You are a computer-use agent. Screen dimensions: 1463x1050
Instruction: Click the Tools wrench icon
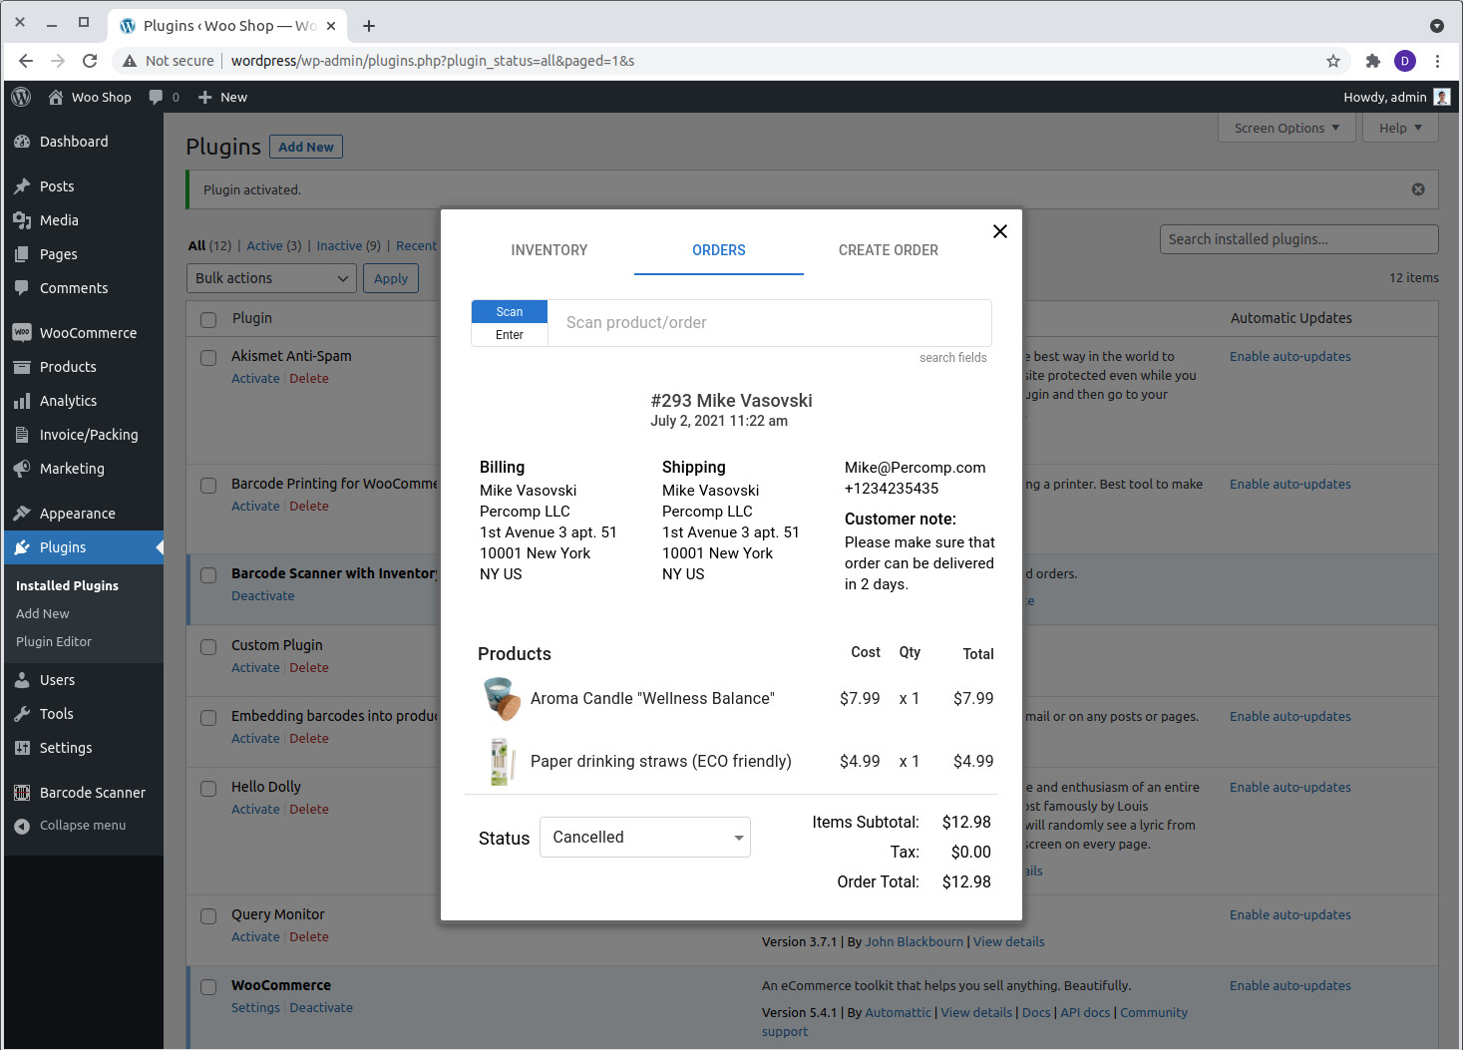(x=22, y=714)
